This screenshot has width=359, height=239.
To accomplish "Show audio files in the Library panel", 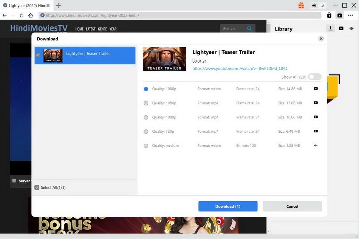I will (x=351, y=28).
